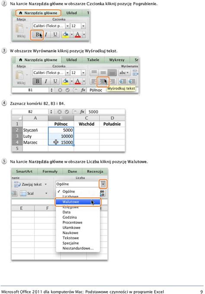Open font size arrow in step 3 ribbon

[83, 73]
